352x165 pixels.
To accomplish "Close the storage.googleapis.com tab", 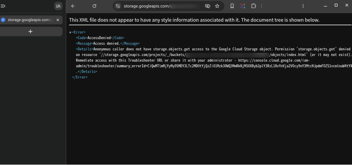I will click(x=58, y=20).
